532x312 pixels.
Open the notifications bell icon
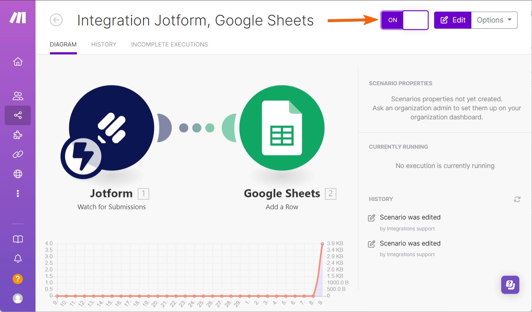(18, 258)
